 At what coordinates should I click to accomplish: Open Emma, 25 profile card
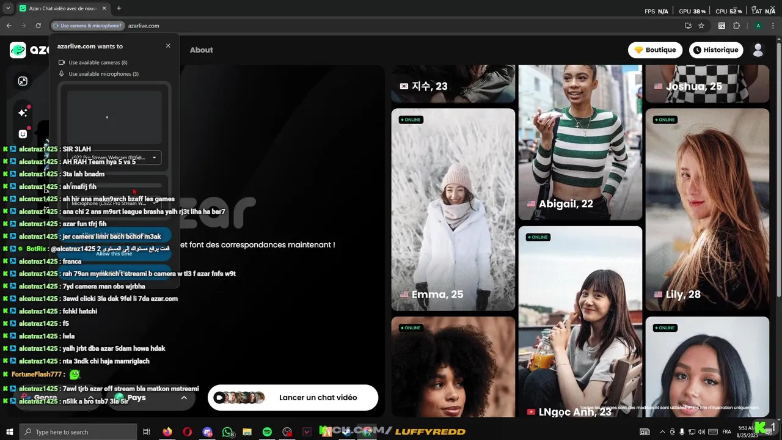pyautogui.click(x=453, y=210)
